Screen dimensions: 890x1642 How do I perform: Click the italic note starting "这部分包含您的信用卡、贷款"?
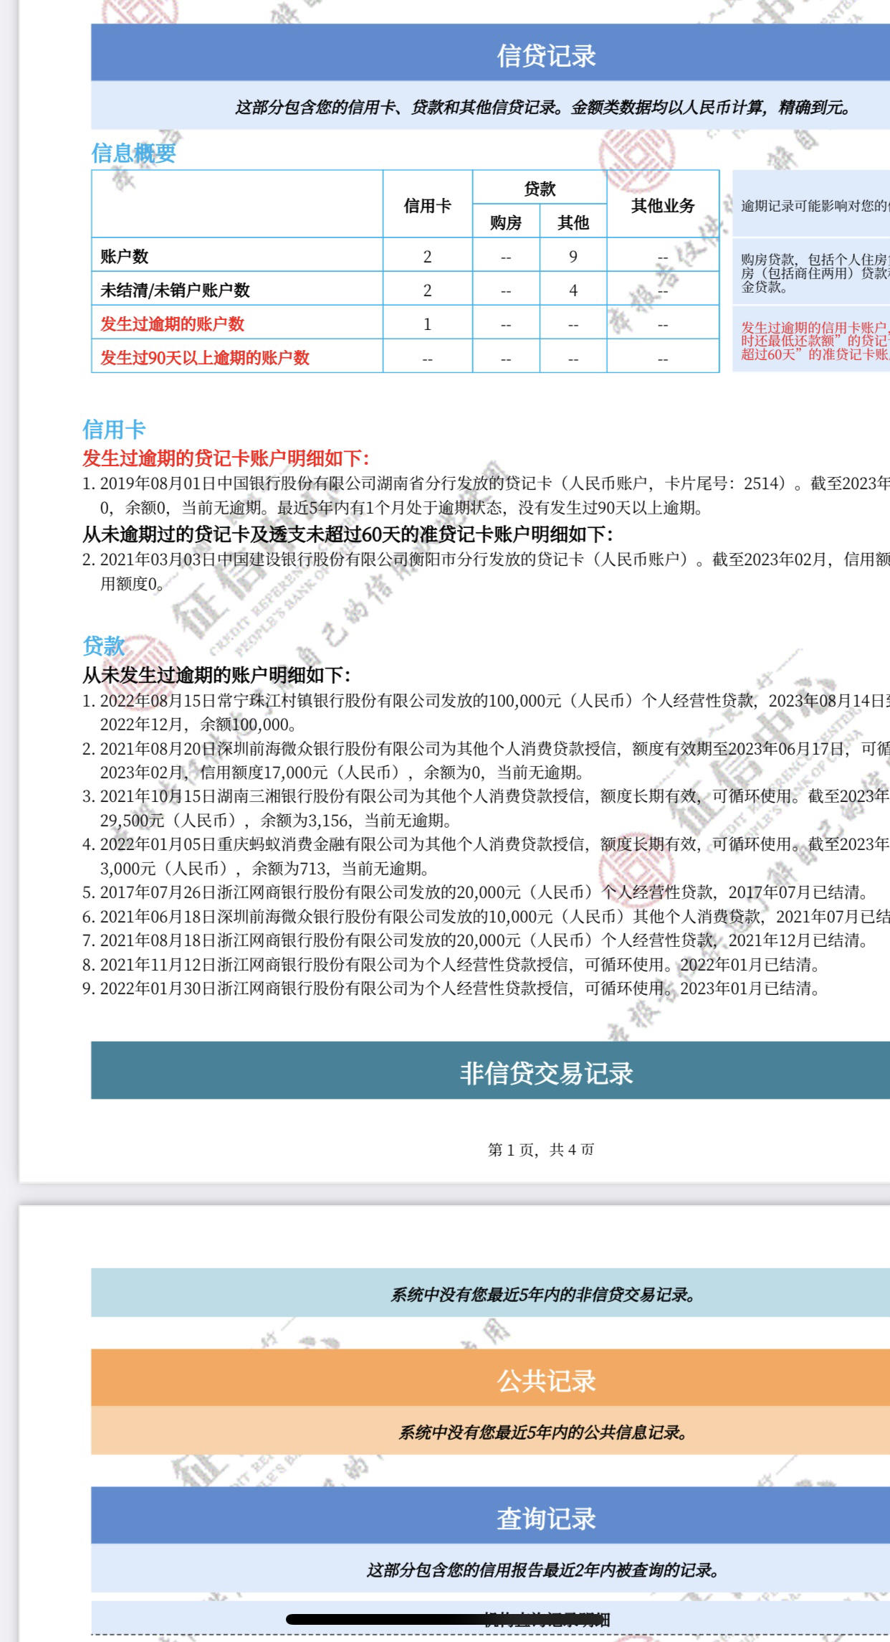coord(543,108)
